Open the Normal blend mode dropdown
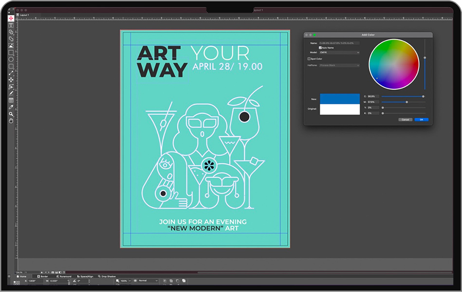This screenshot has height=292, width=462. (148, 281)
